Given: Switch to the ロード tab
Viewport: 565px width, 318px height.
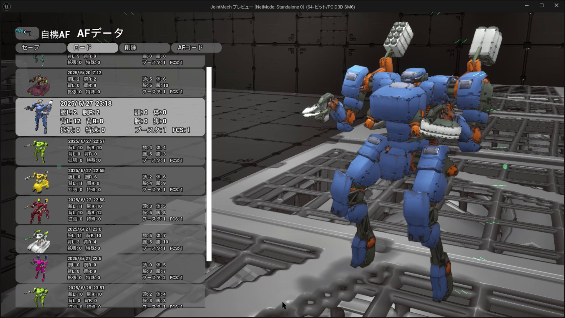Looking at the screenshot, I should point(92,47).
